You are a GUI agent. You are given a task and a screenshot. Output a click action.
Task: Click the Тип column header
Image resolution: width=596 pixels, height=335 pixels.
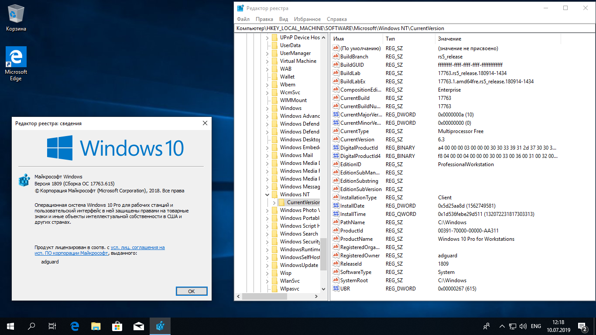pos(409,39)
